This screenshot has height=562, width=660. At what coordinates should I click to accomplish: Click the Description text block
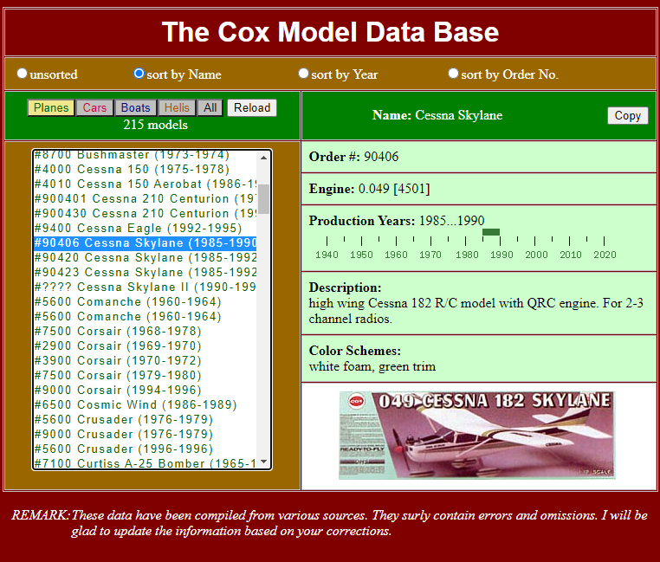tap(476, 303)
